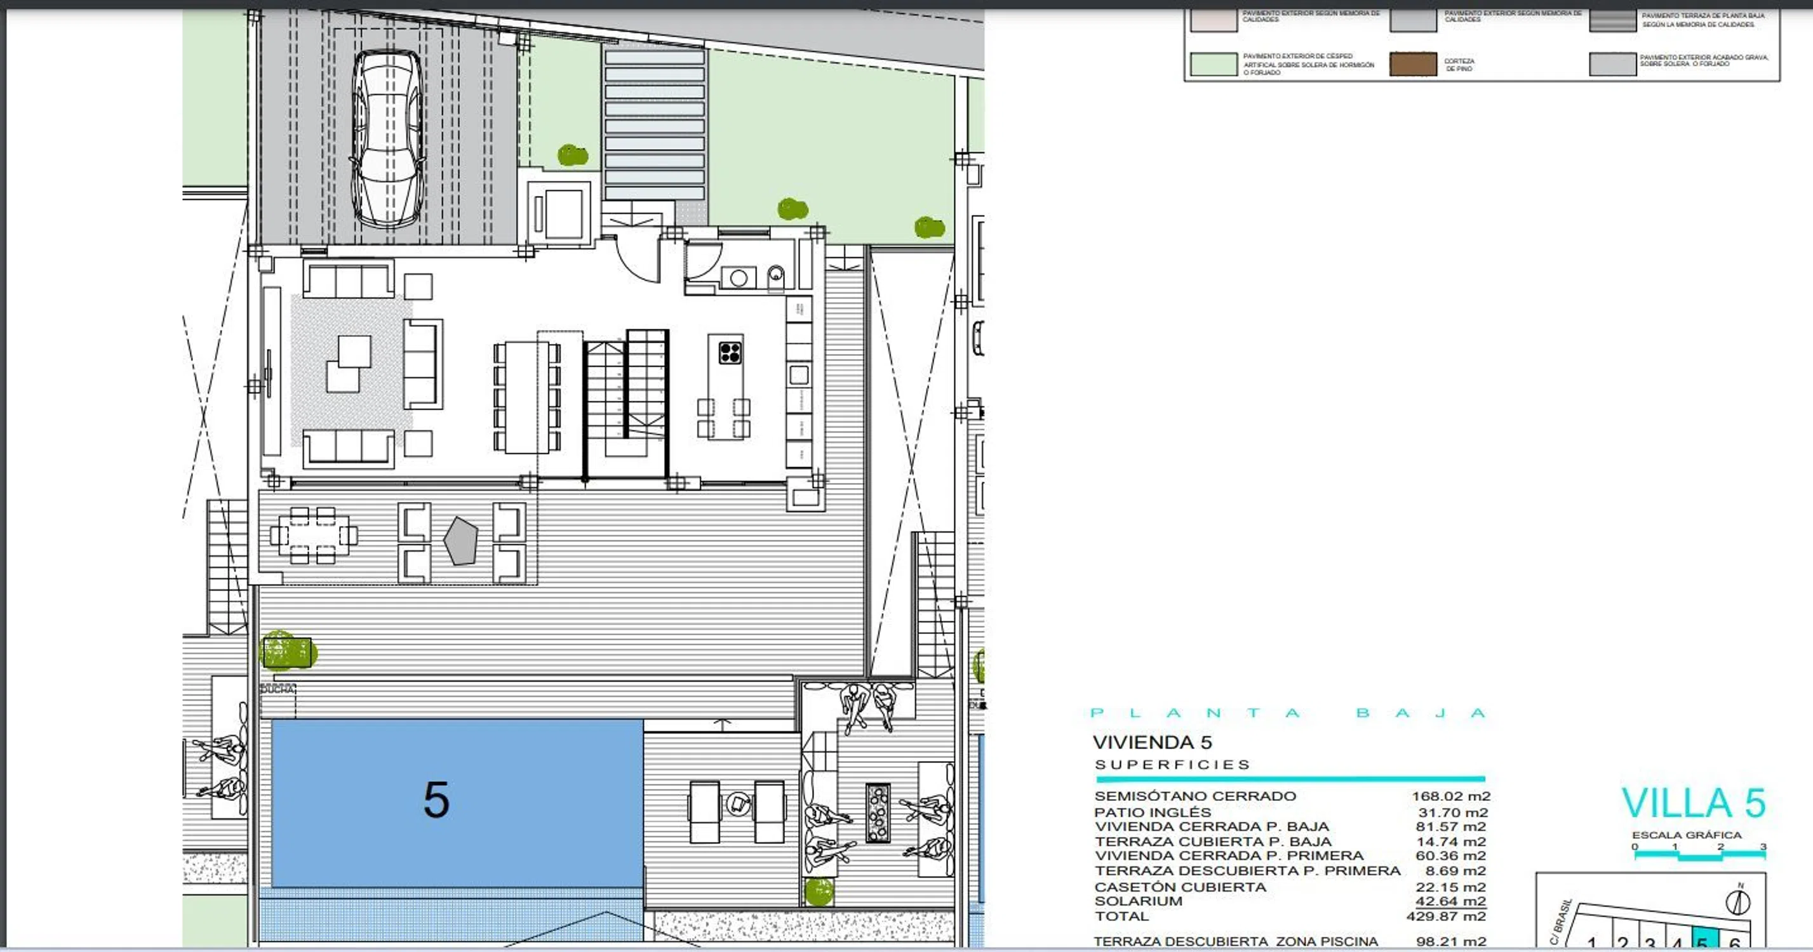Click the north compass symbol
The height and width of the screenshot is (952, 1813).
1737,901
